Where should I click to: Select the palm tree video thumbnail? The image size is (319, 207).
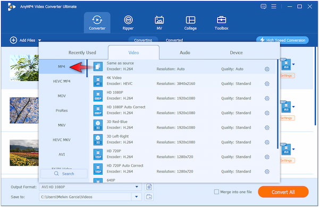[24, 68]
